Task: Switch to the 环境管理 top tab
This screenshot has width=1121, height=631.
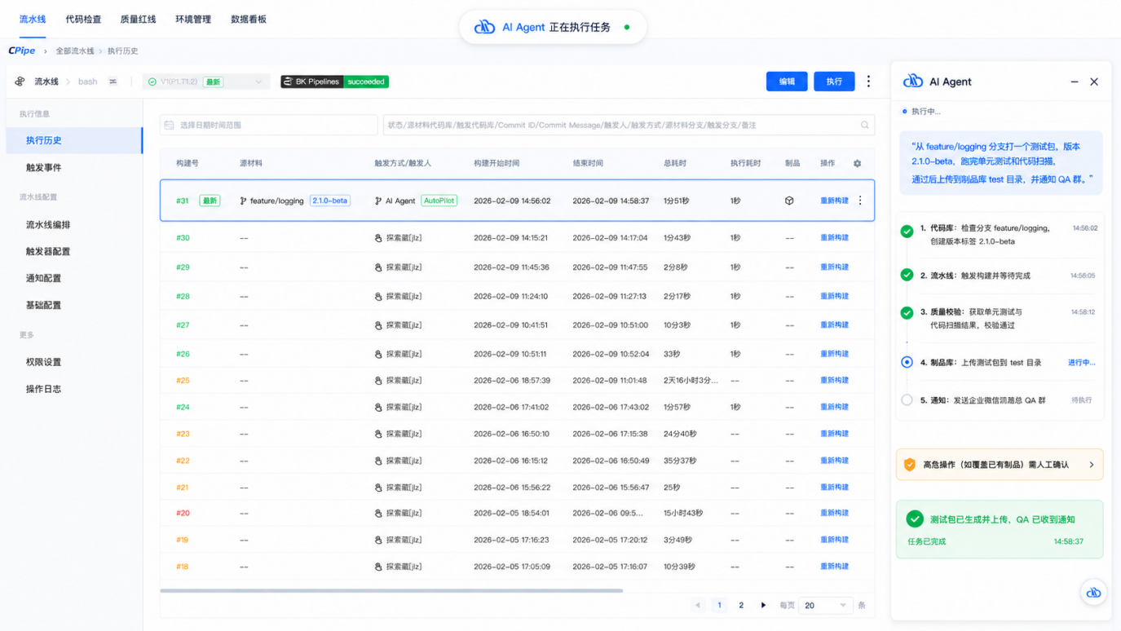Action: coord(193,19)
